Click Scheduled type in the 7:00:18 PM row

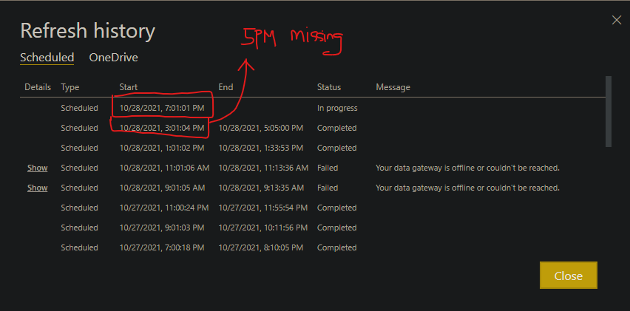(80, 247)
